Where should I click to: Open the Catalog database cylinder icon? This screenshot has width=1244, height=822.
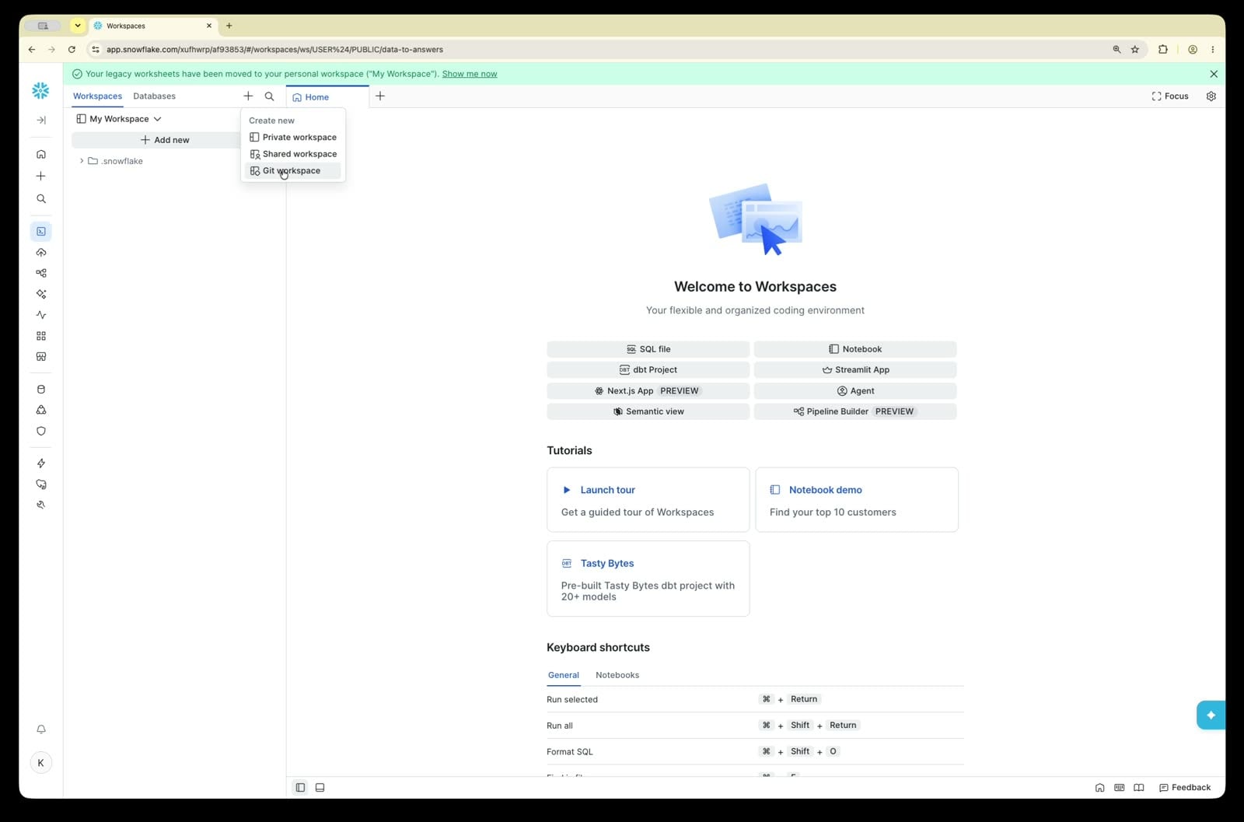tap(41, 389)
